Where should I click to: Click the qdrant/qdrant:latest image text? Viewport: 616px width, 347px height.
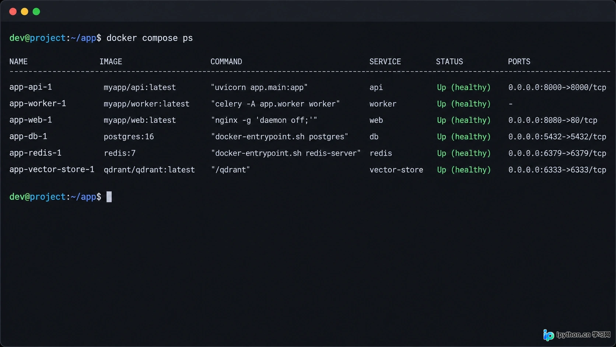pos(149,170)
